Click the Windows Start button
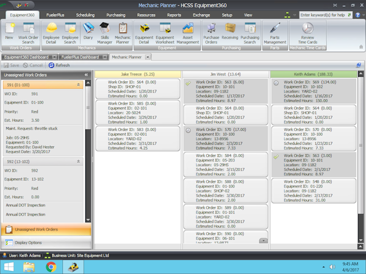The width and height of the screenshot is (366, 274). 9,267
